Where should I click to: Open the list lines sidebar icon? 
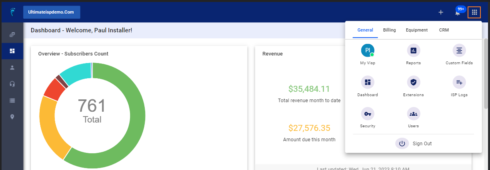[12, 100]
